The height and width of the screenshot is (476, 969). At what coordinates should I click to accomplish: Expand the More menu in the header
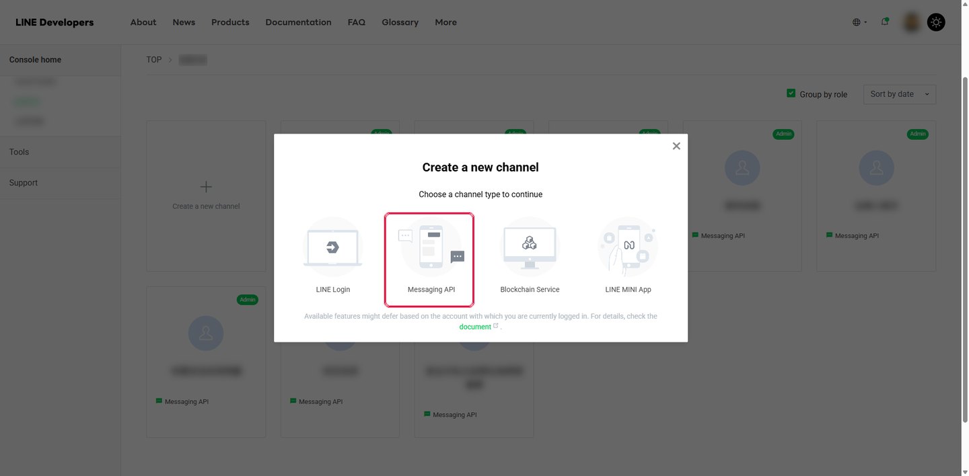(445, 22)
